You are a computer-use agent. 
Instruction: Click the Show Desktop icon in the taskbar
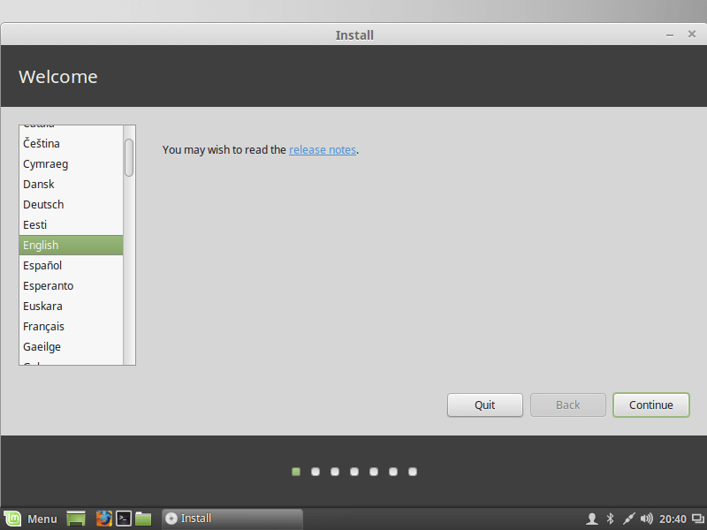pos(76,519)
